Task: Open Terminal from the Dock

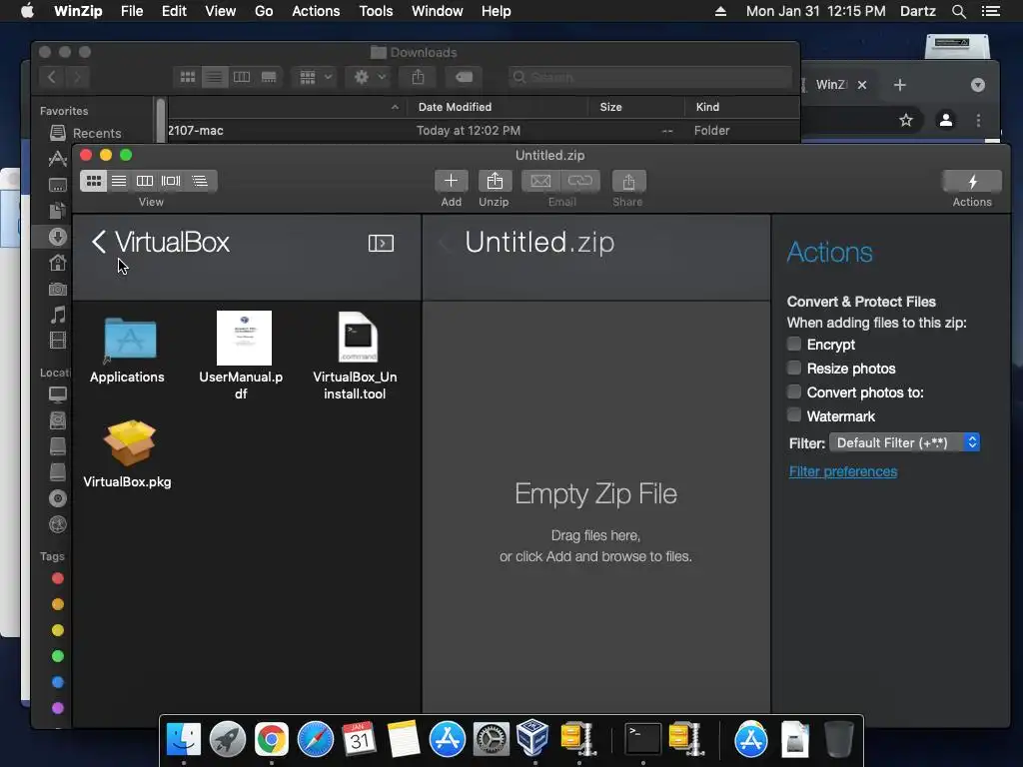Action: 642,740
